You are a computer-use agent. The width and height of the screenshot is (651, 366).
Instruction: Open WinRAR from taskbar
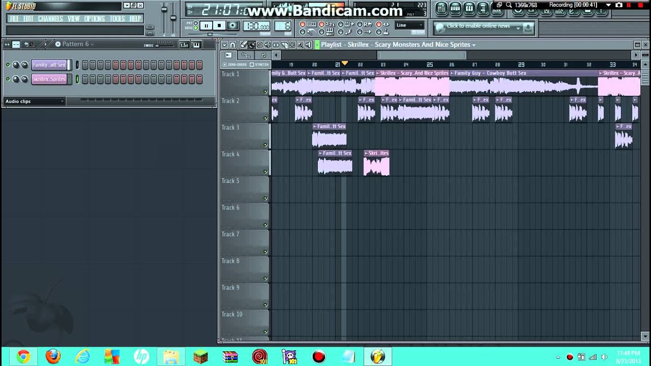[230, 356]
